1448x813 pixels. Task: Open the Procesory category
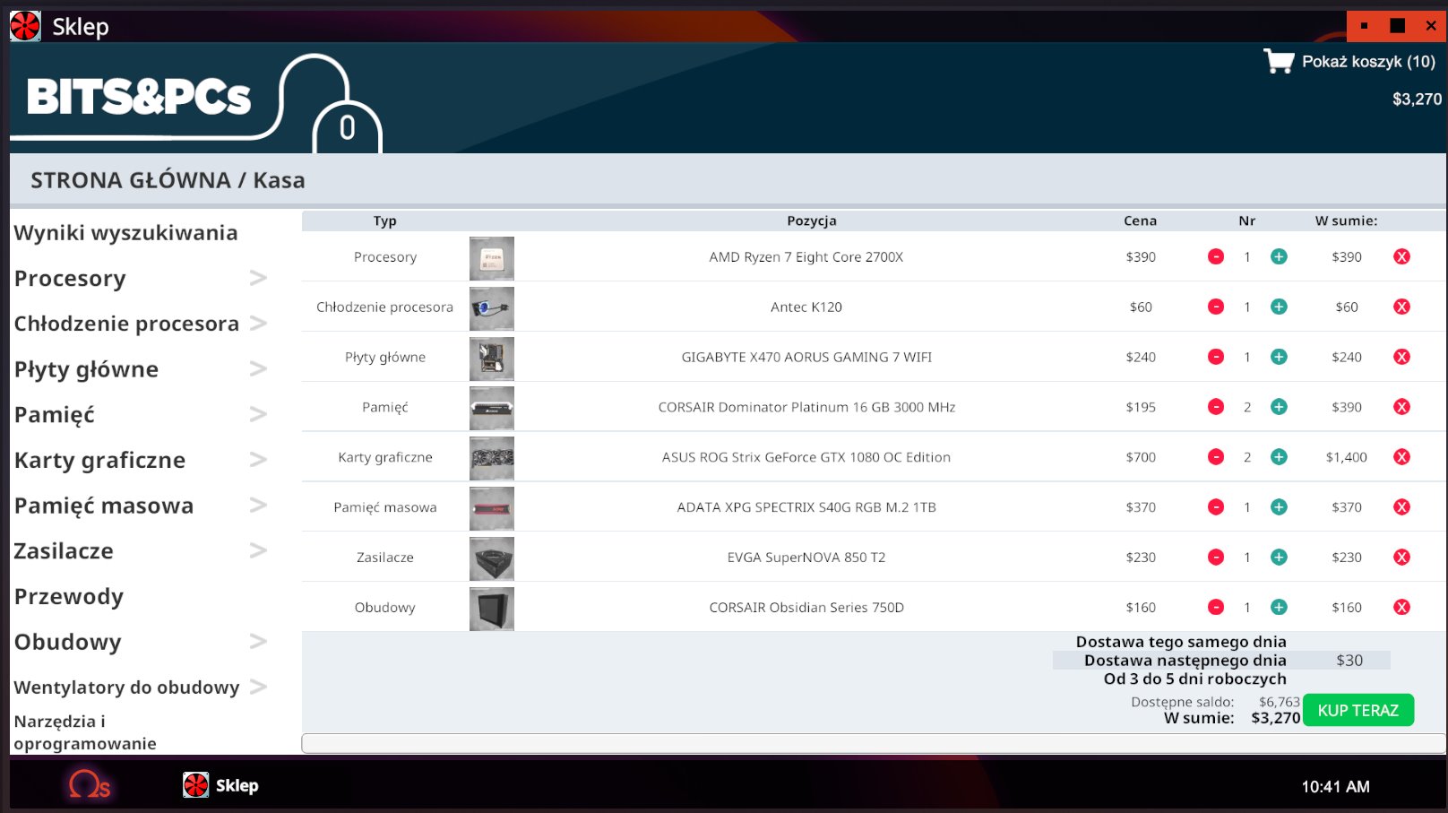click(x=70, y=279)
